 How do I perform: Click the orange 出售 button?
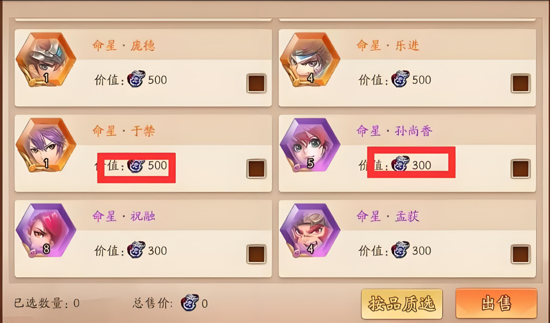tap(496, 304)
